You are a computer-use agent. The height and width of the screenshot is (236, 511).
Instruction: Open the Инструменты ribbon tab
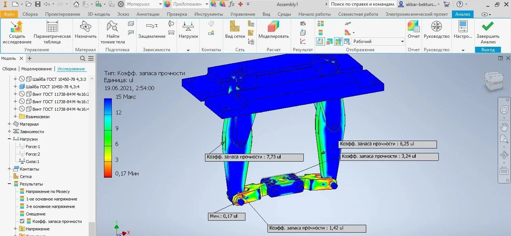(x=208, y=14)
